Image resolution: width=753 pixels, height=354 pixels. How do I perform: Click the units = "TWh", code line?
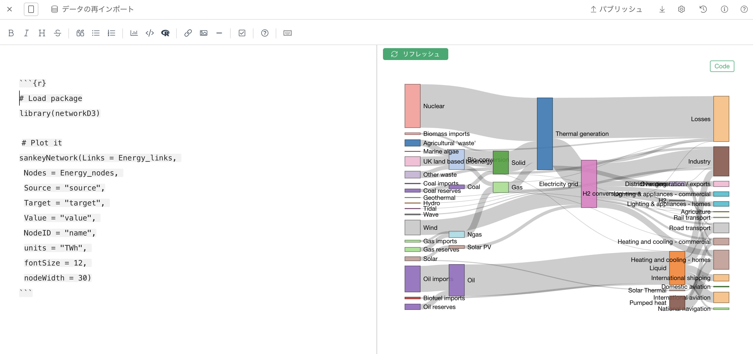pyautogui.click(x=58, y=248)
